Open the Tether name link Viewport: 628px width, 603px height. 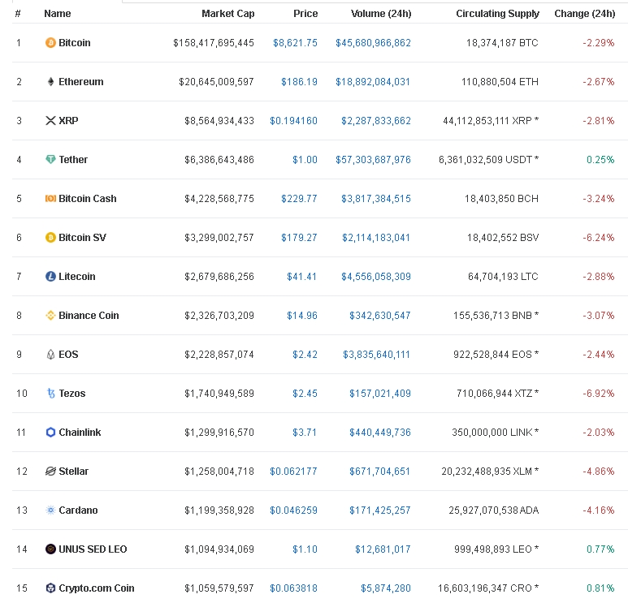pyautogui.click(x=73, y=159)
